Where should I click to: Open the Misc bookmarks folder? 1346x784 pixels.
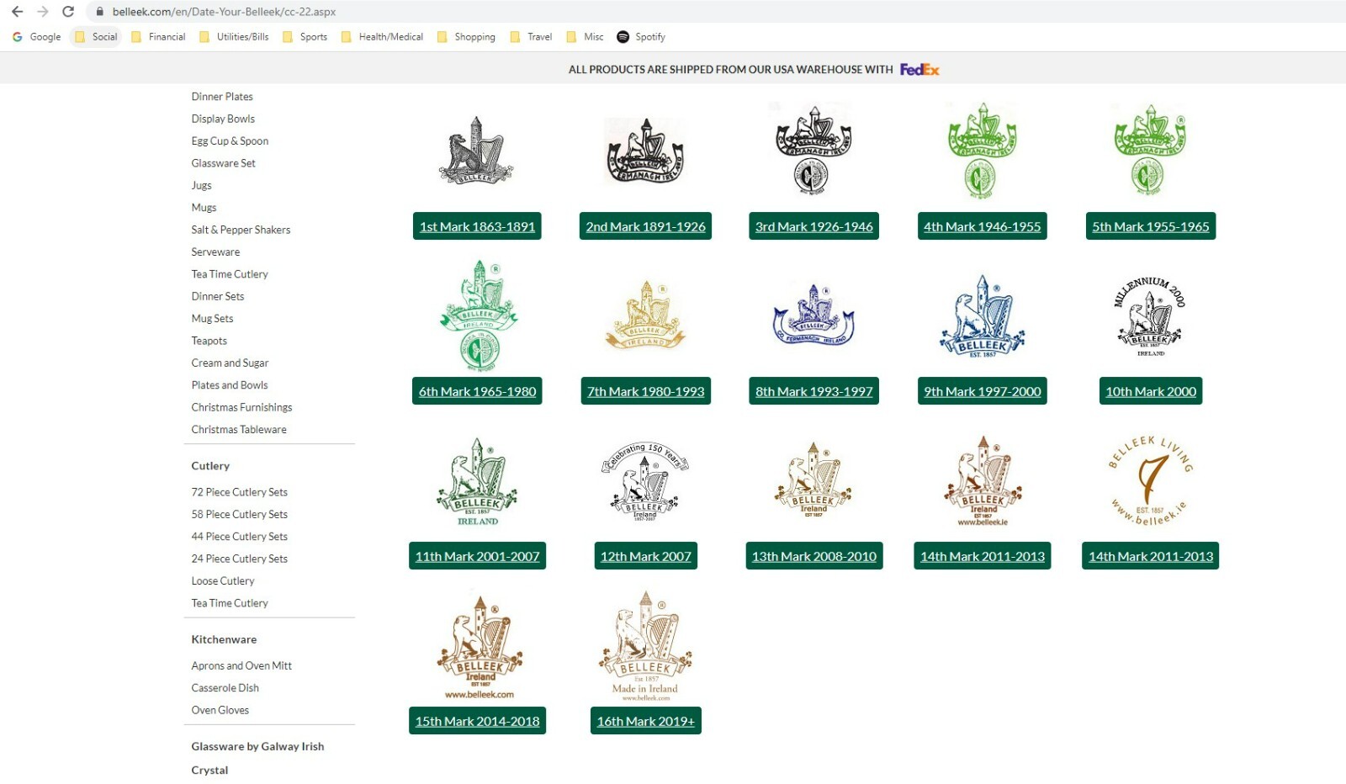pyautogui.click(x=586, y=37)
